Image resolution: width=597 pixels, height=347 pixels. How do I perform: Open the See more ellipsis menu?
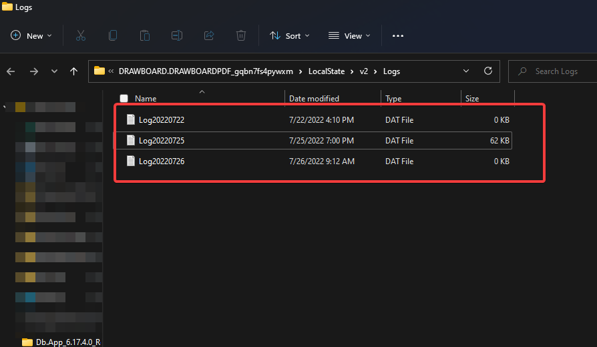[x=398, y=36]
